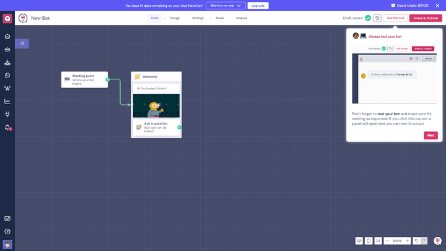Click the Share & Publish button
Image resolution: width=446 pixels, height=251 pixels.
(426, 18)
